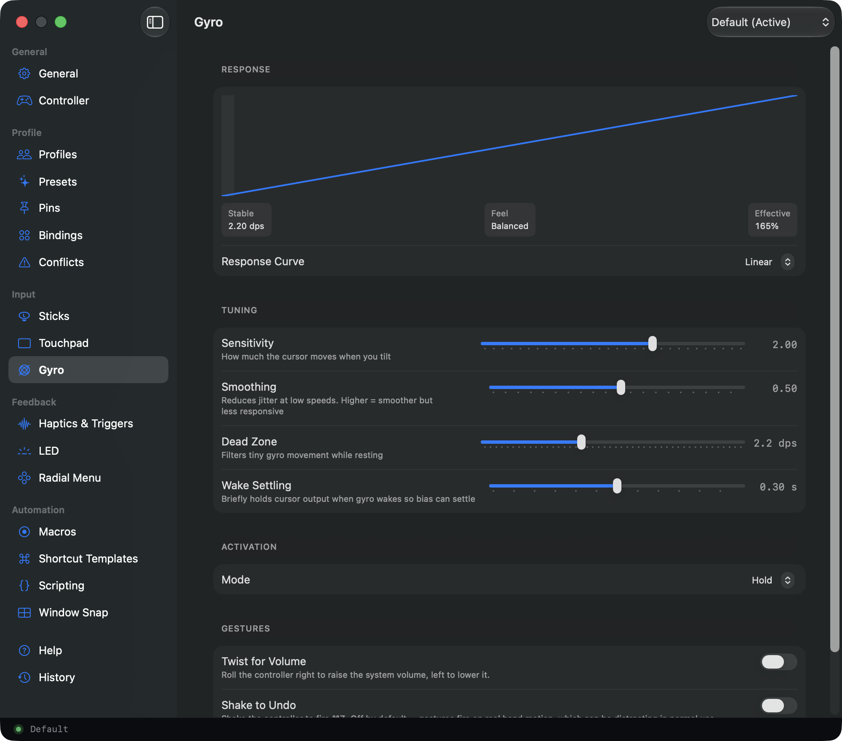The height and width of the screenshot is (741, 842).
Task: Click the Feel Balanced readout box
Action: [510, 220]
